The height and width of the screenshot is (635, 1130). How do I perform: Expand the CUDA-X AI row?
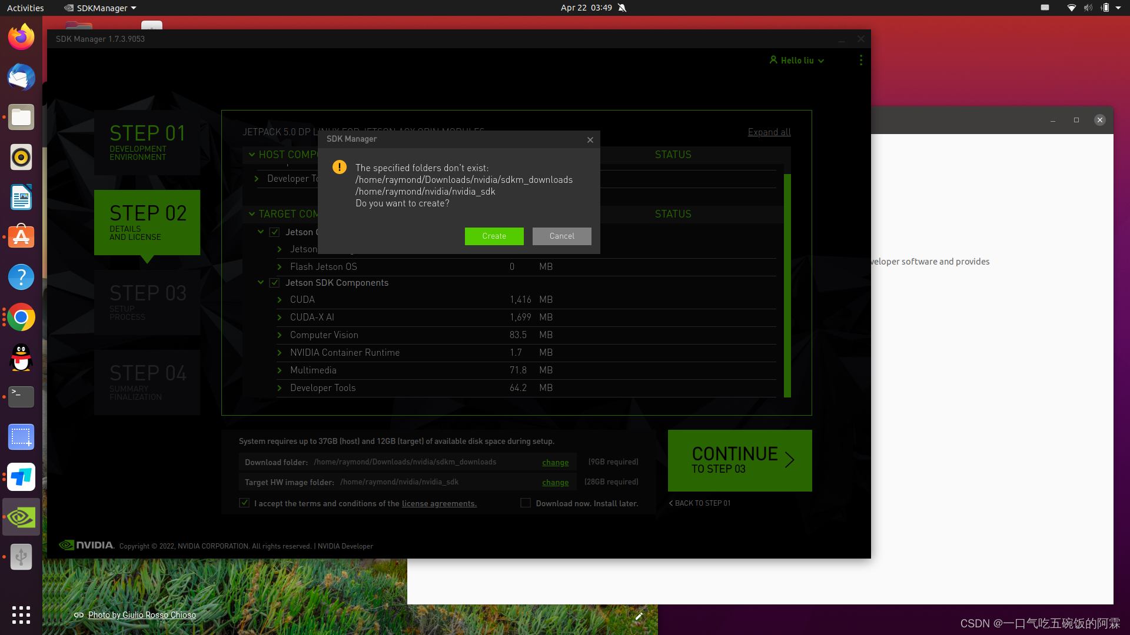[280, 317]
